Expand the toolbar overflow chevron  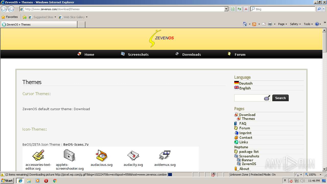pos(325,23)
